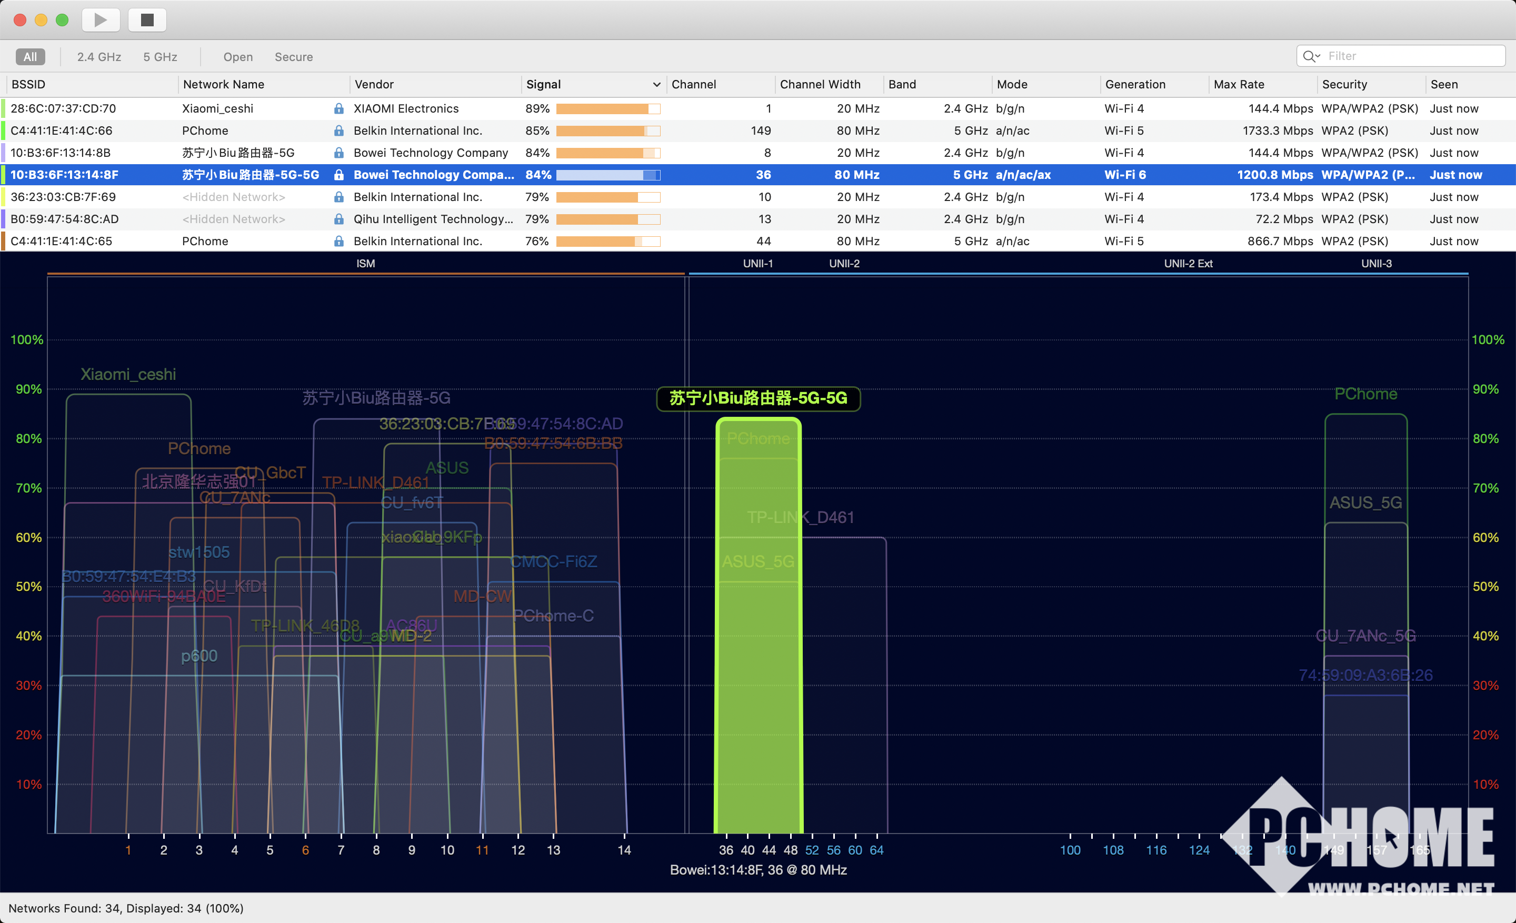Filter to 2.4 GHz networks
The height and width of the screenshot is (923, 1516).
point(99,57)
